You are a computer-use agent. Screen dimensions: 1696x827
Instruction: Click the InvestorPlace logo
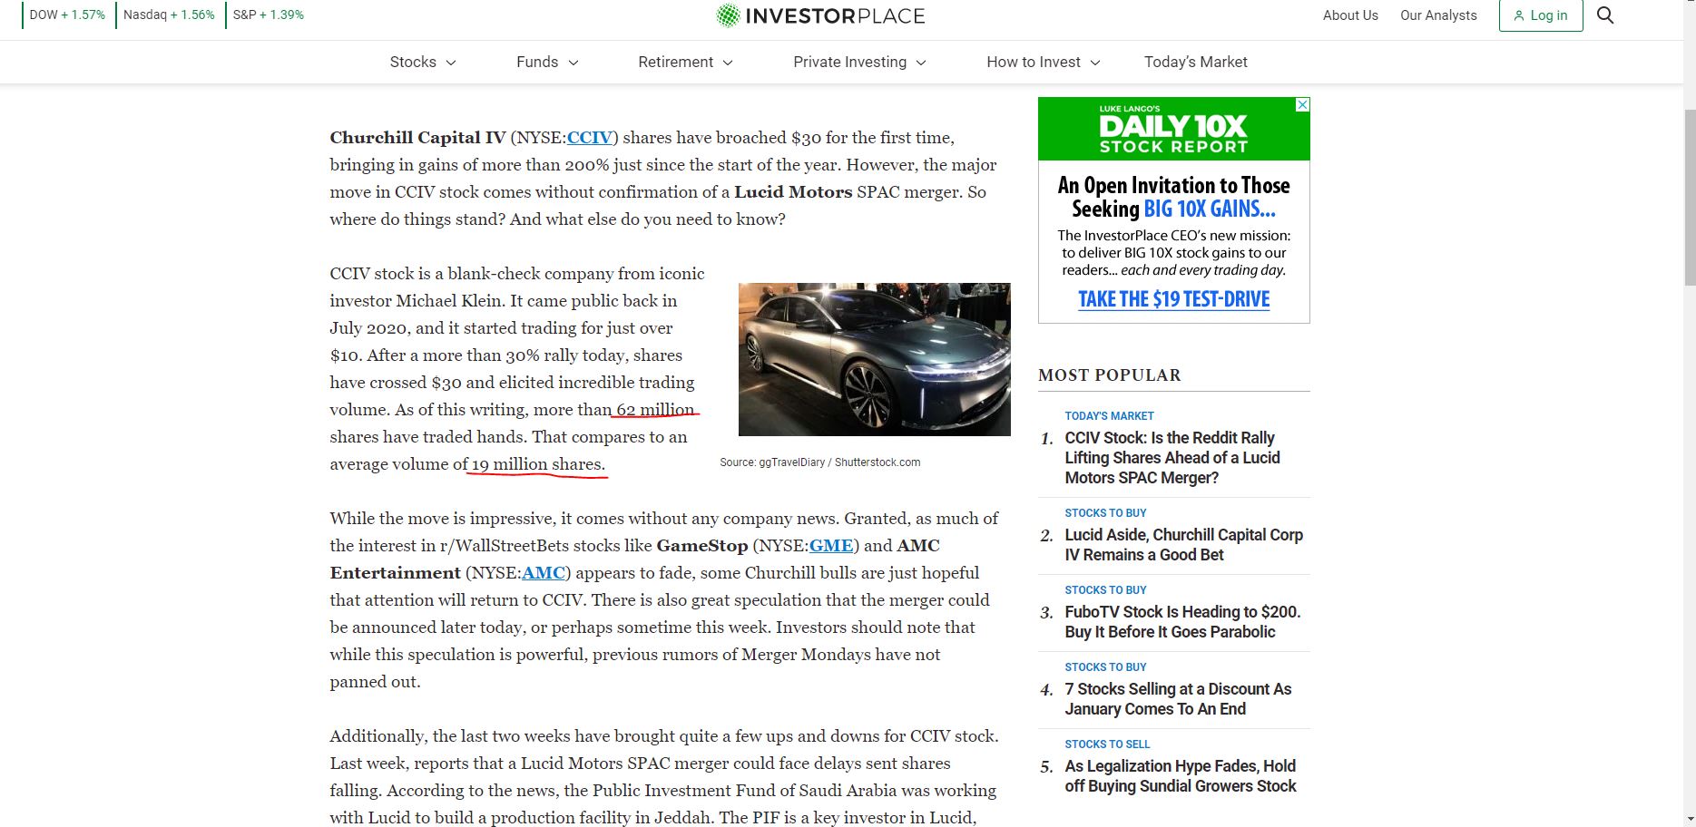(820, 15)
